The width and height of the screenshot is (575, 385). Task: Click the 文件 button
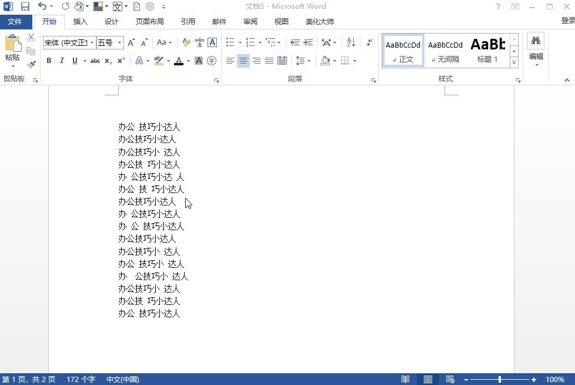coord(15,22)
